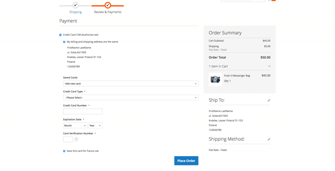Image resolution: width=335 pixels, height=171 pixels.
Task: Edit Shipping Method via pencil icon
Action: coord(269,139)
